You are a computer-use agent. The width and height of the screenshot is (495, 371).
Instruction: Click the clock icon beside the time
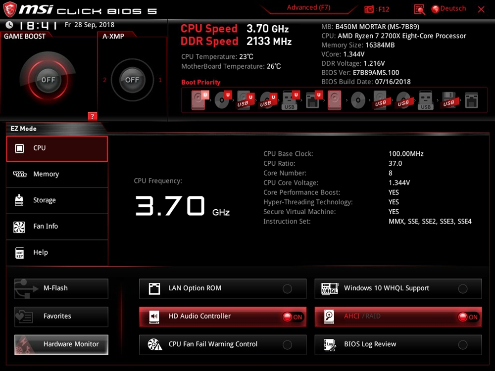9,25
